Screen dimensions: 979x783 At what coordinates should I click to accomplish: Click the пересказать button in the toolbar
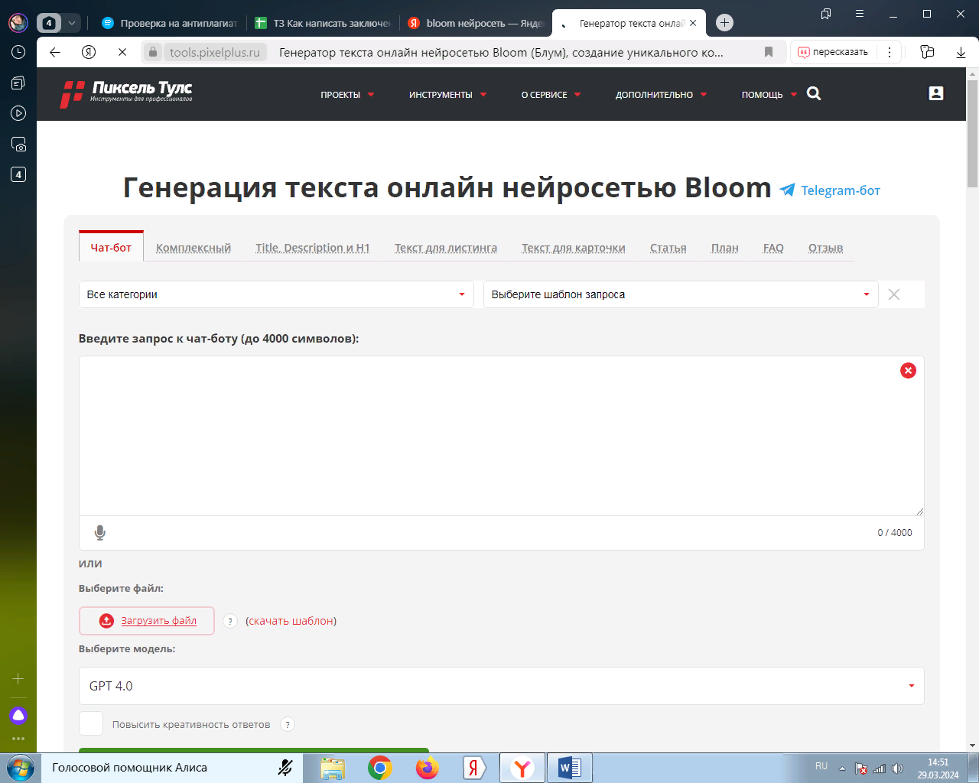(x=833, y=52)
